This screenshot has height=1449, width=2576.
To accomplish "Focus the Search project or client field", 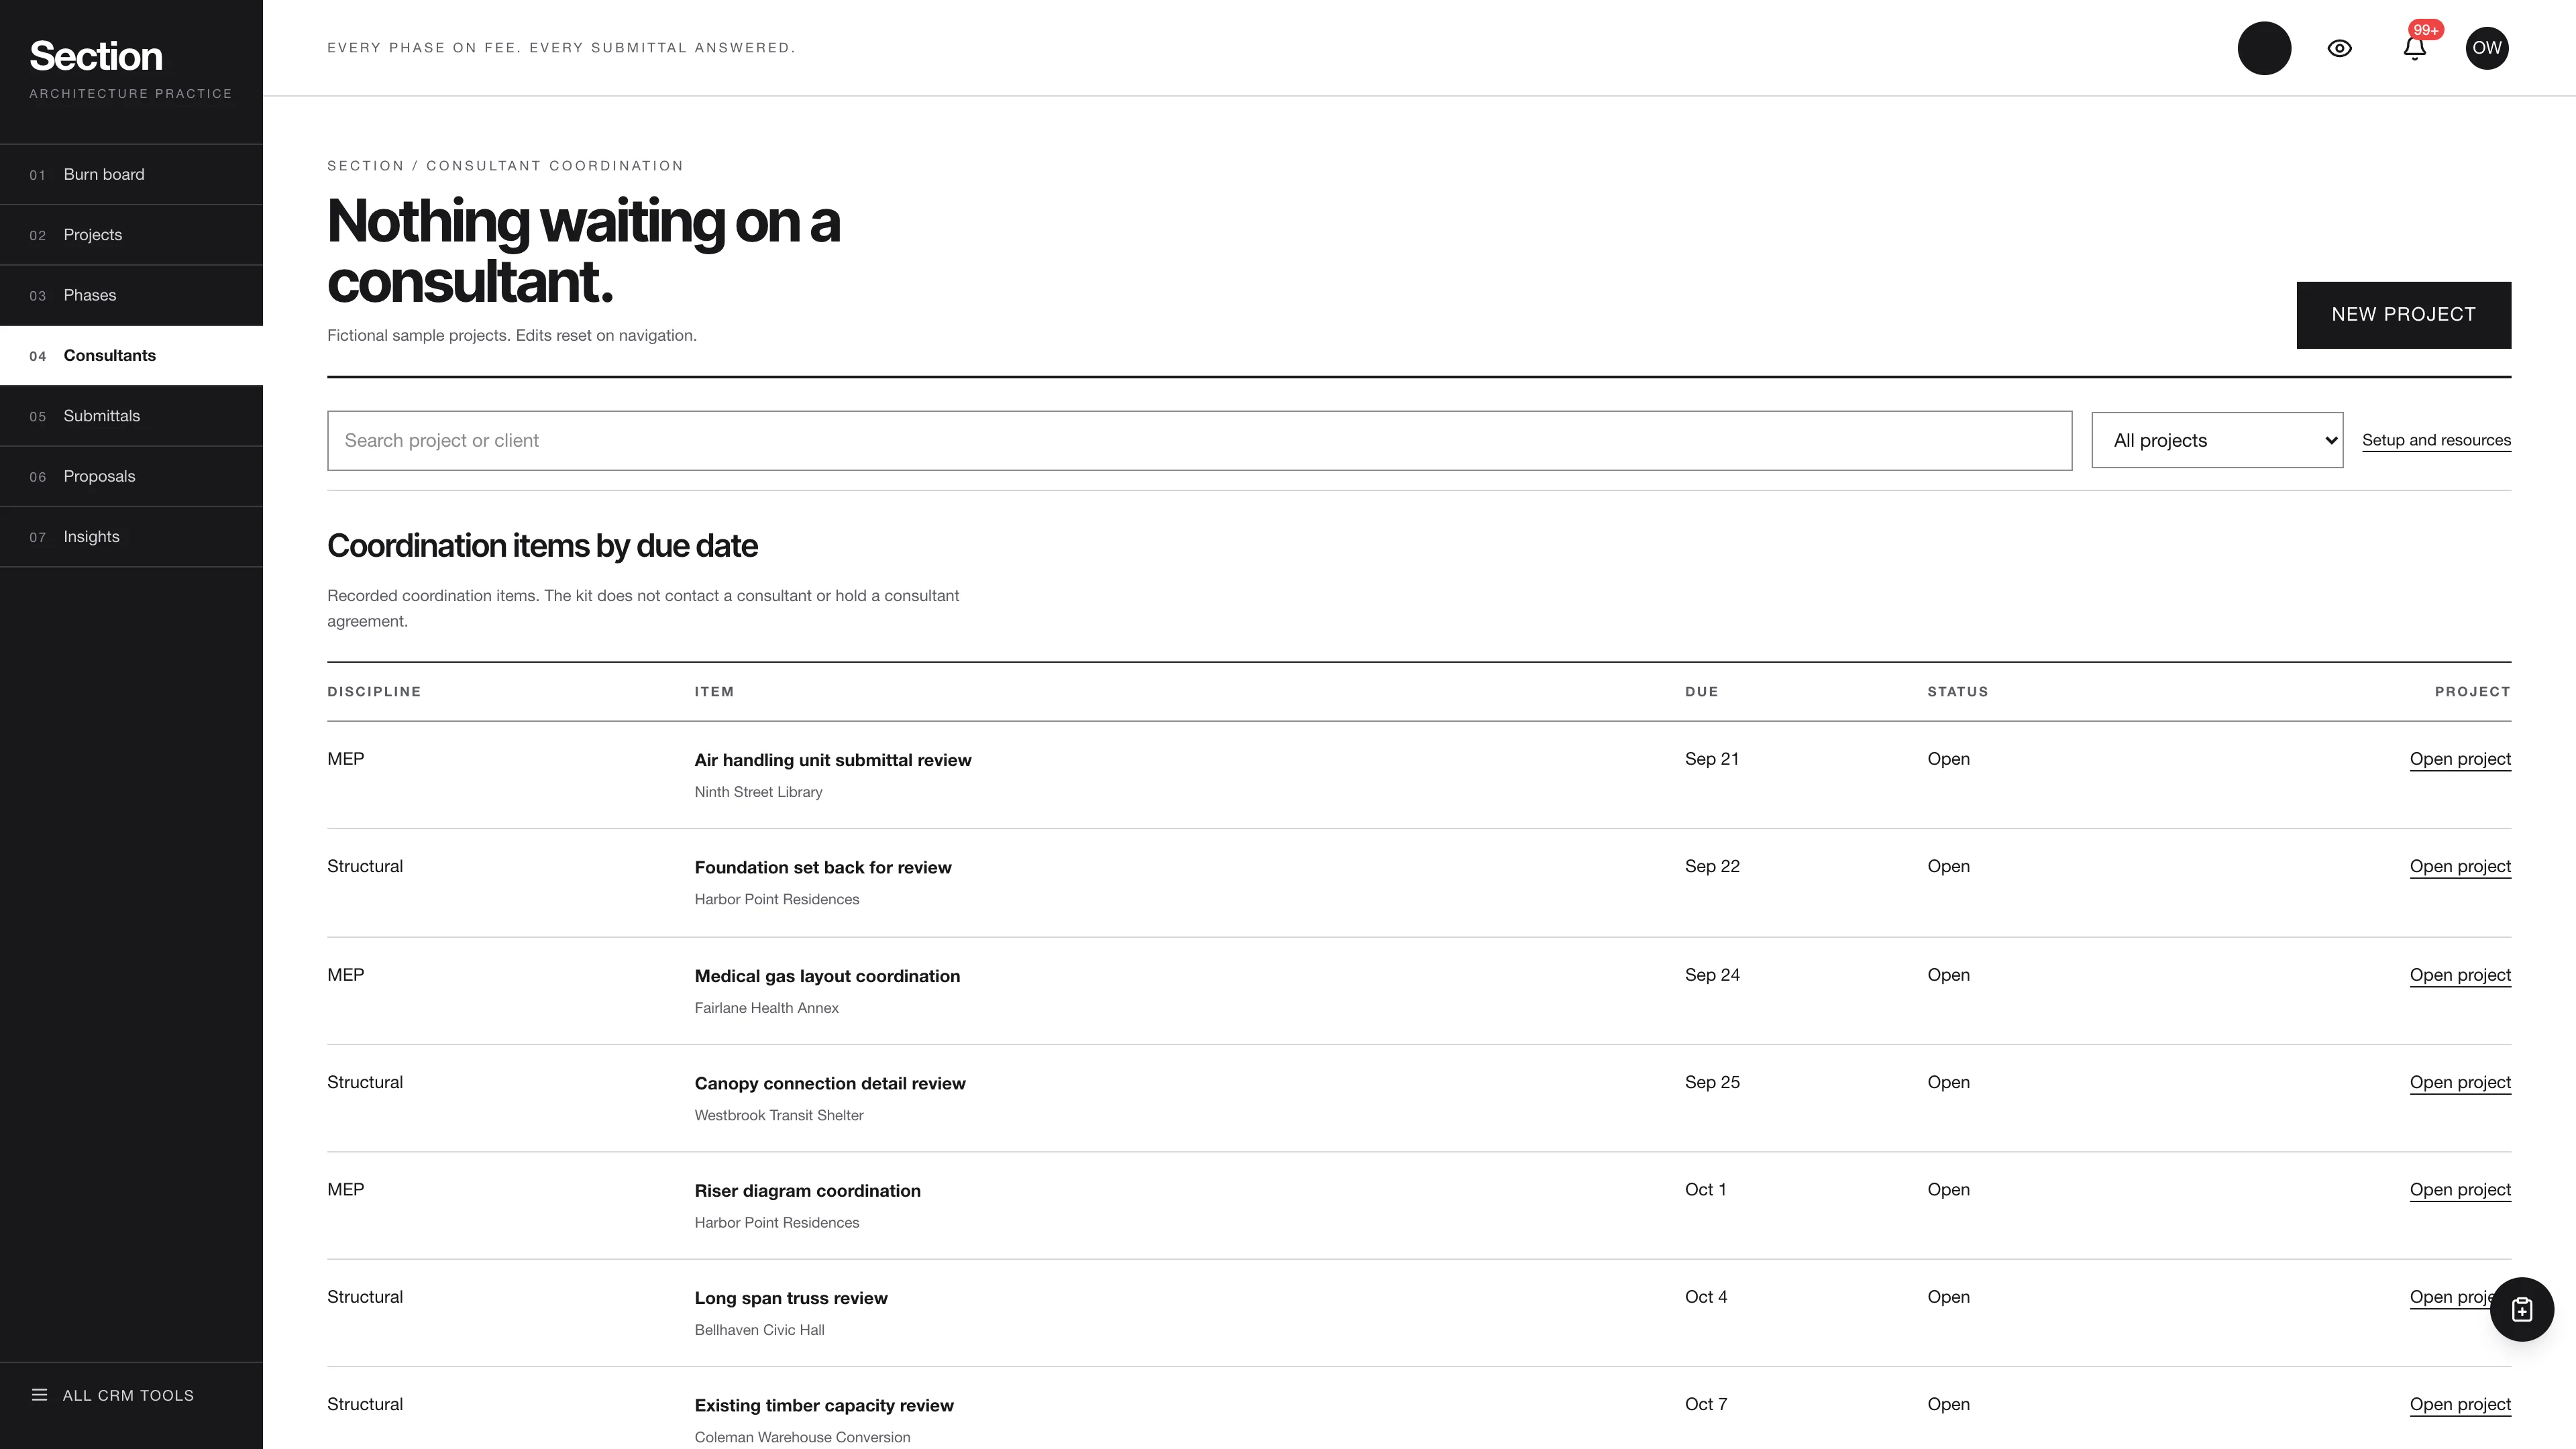I will click(x=1199, y=440).
